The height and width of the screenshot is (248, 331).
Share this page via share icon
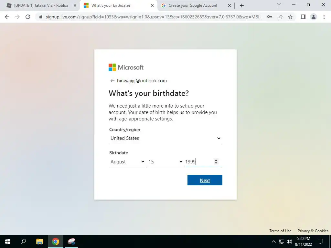coord(280,17)
